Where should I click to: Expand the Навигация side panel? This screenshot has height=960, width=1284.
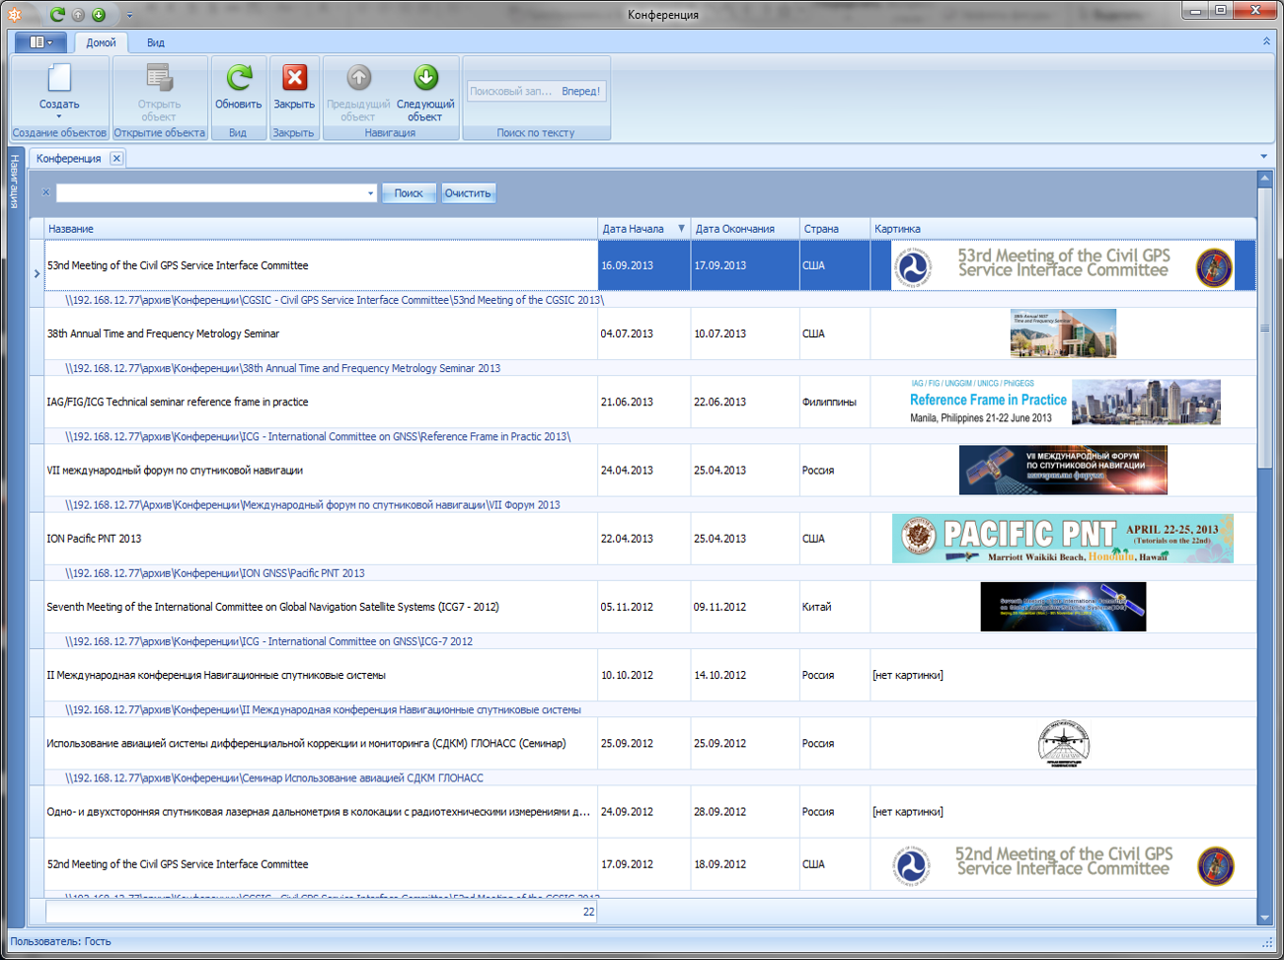click(x=15, y=182)
